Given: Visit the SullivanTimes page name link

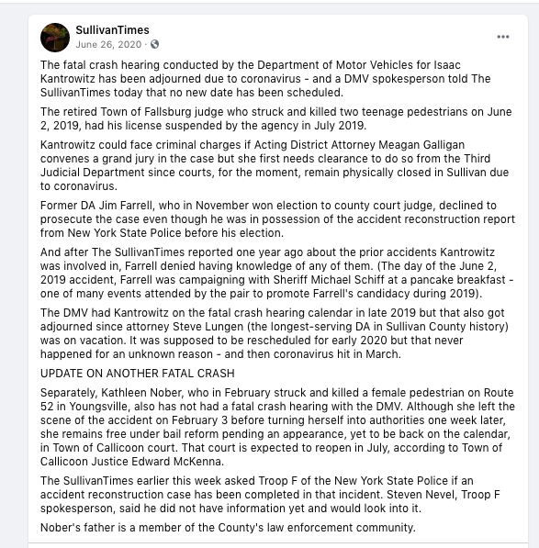Looking at the screenshot, I should click(x=113, y=30).
